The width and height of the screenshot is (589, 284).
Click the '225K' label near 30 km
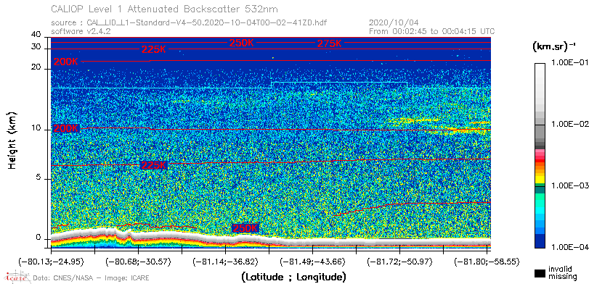pyautogui.click(x=154, y=49)
